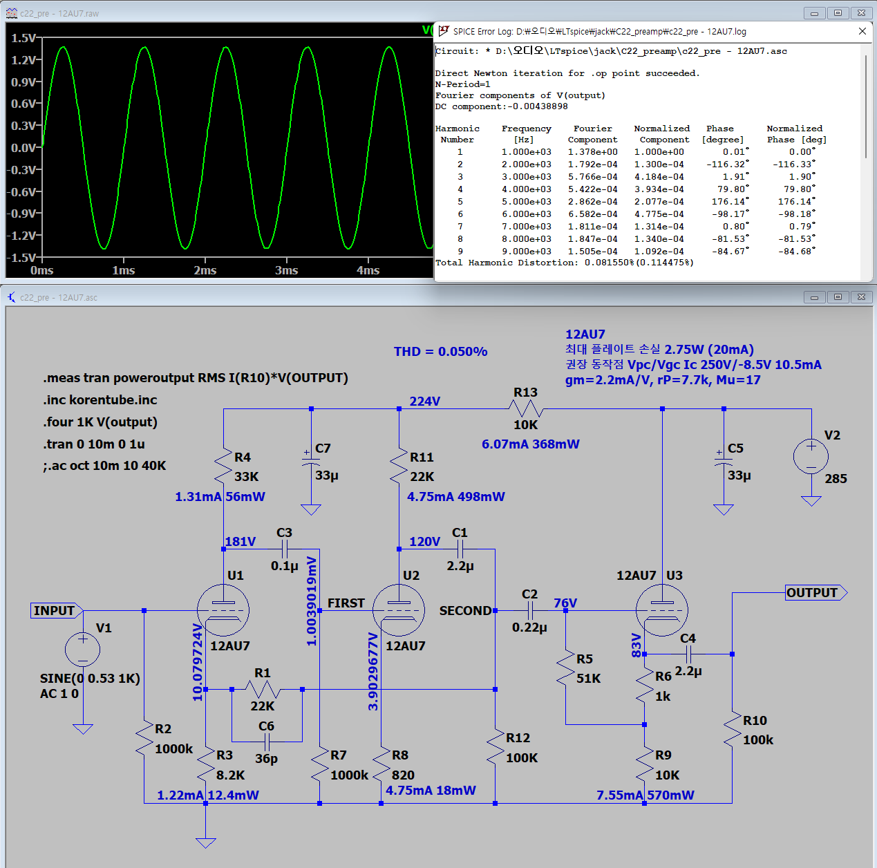Image resolution: width=877 pixels, height=868 pixels.
Task: Select resistor R9 symbol
Action: click(645, 765)
